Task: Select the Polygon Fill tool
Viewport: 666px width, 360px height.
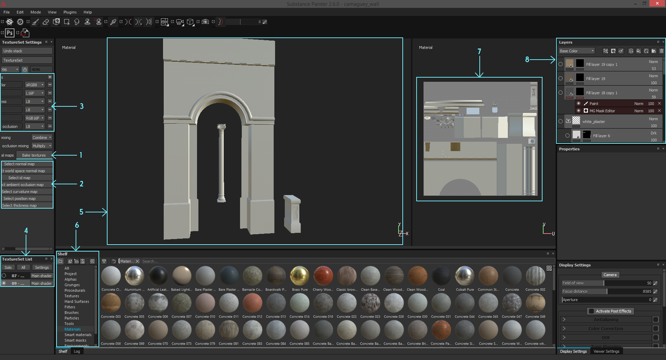Action: point(67,22)
